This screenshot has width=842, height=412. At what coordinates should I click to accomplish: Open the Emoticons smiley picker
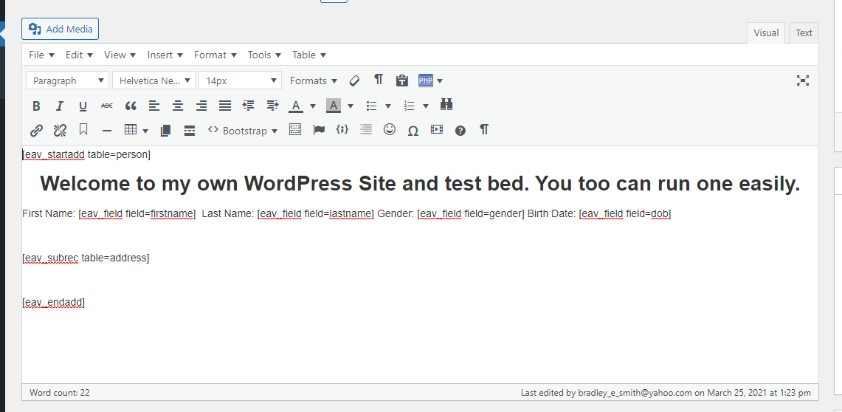click(x=390, y=129)
